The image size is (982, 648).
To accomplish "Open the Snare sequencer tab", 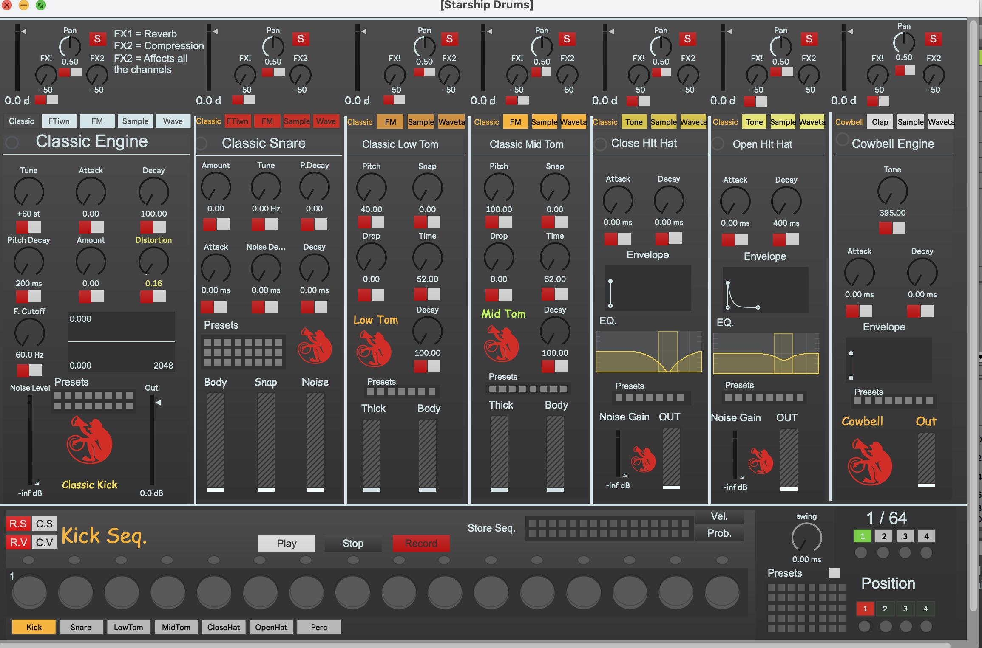I will [81, 627].
